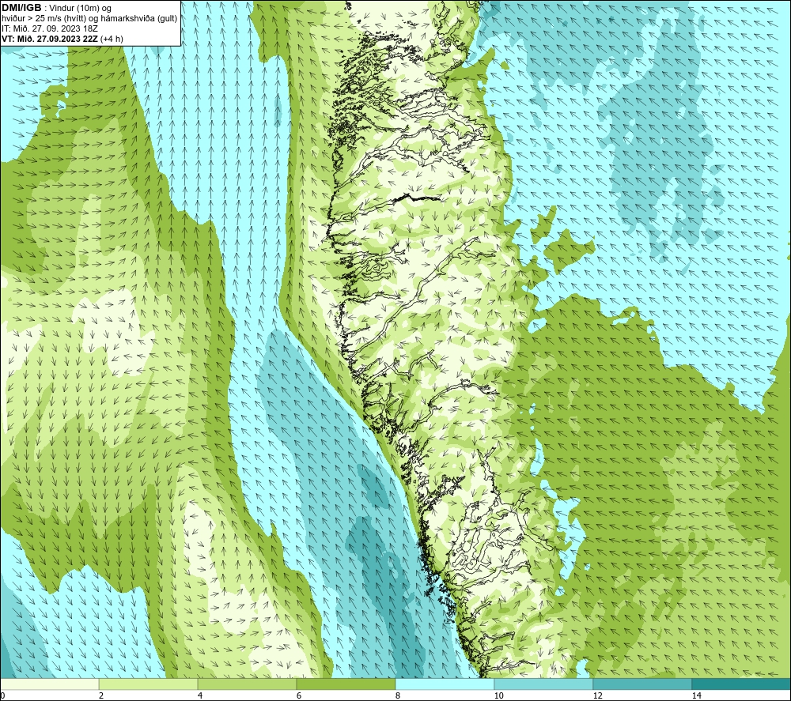
Task: Click the legend scale label '14'
Action: point(697,696)
